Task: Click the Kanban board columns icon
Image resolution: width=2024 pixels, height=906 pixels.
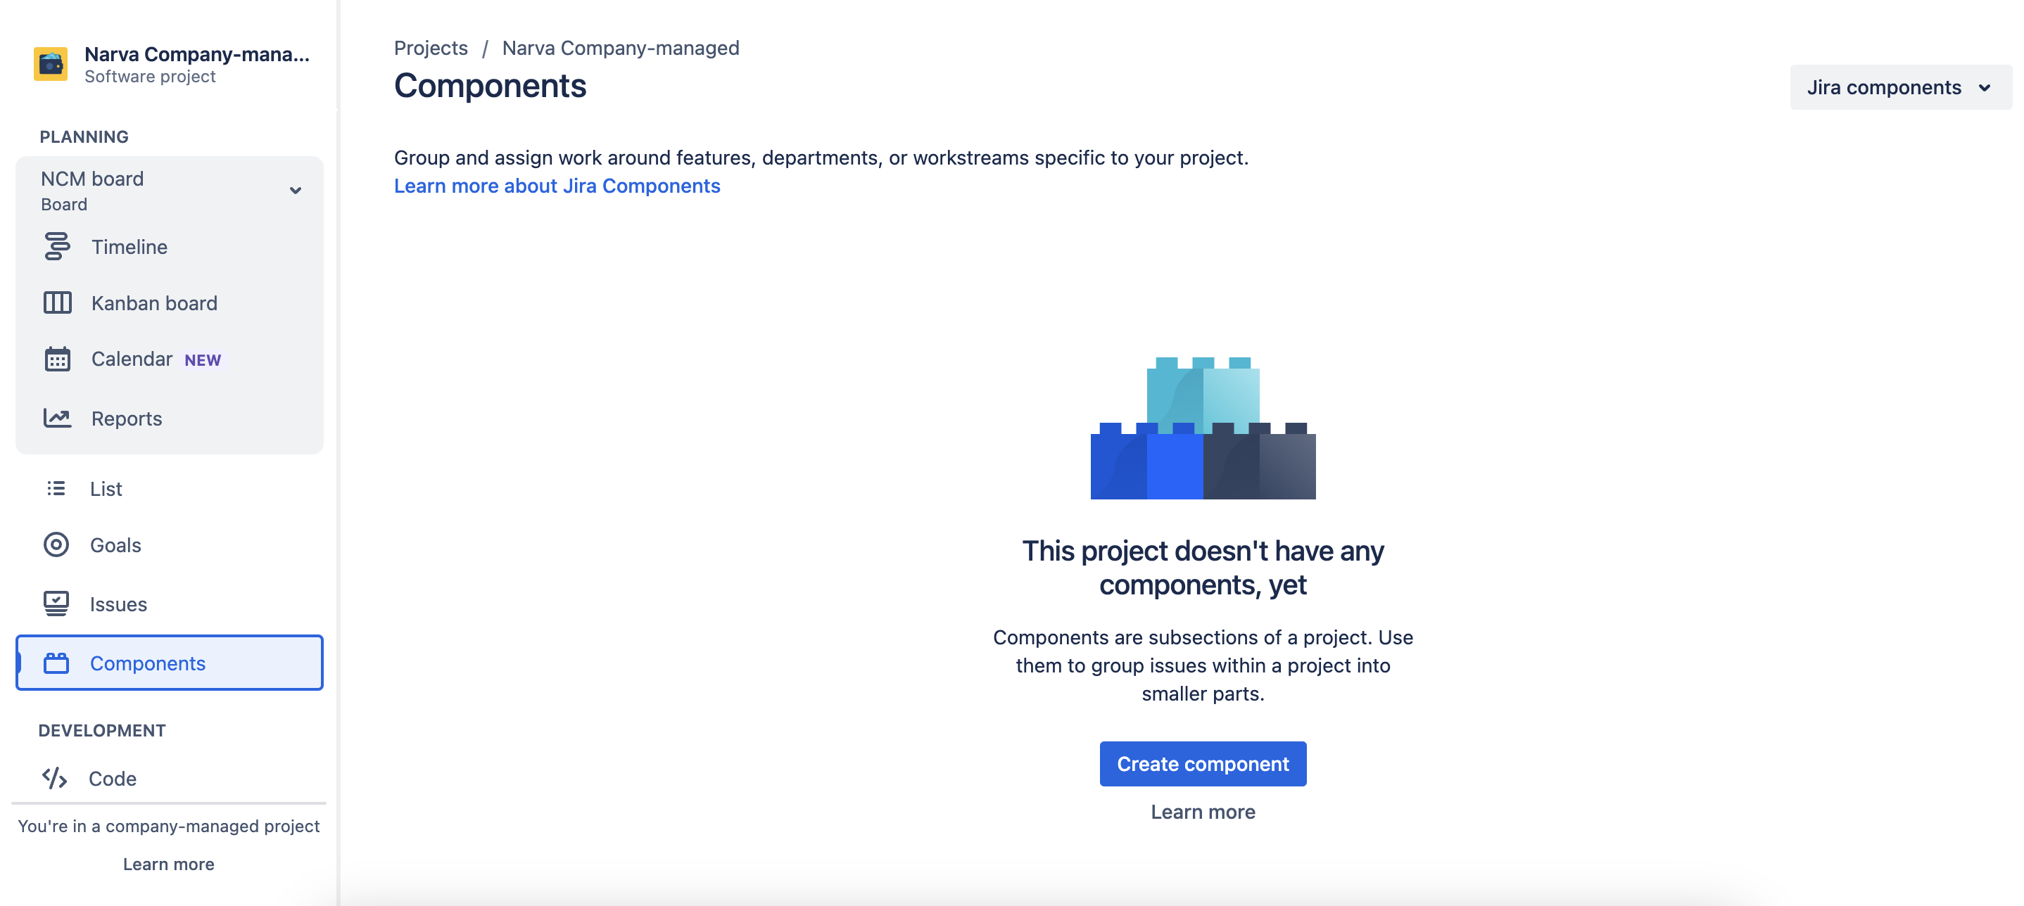Action: click(56, 303)
